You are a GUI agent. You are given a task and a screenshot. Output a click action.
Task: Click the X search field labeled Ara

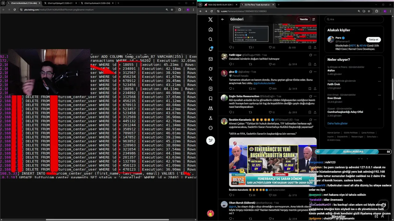pyautogui.click(x=354, y=19)
